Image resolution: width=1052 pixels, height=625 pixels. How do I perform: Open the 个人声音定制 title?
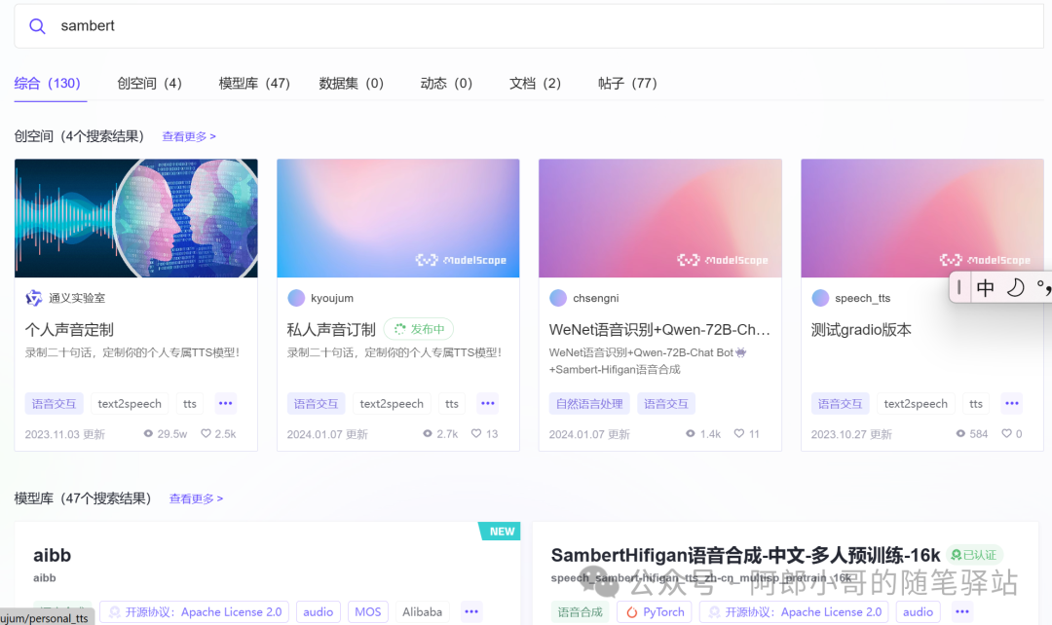pos(69,329)
